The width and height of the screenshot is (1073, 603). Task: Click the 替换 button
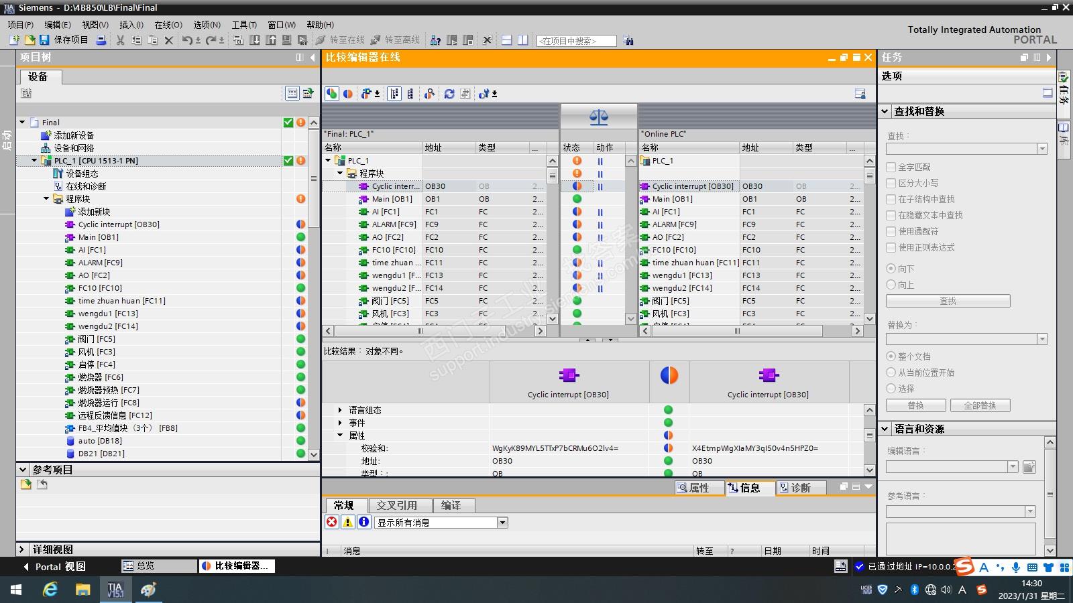coord(915,405)
